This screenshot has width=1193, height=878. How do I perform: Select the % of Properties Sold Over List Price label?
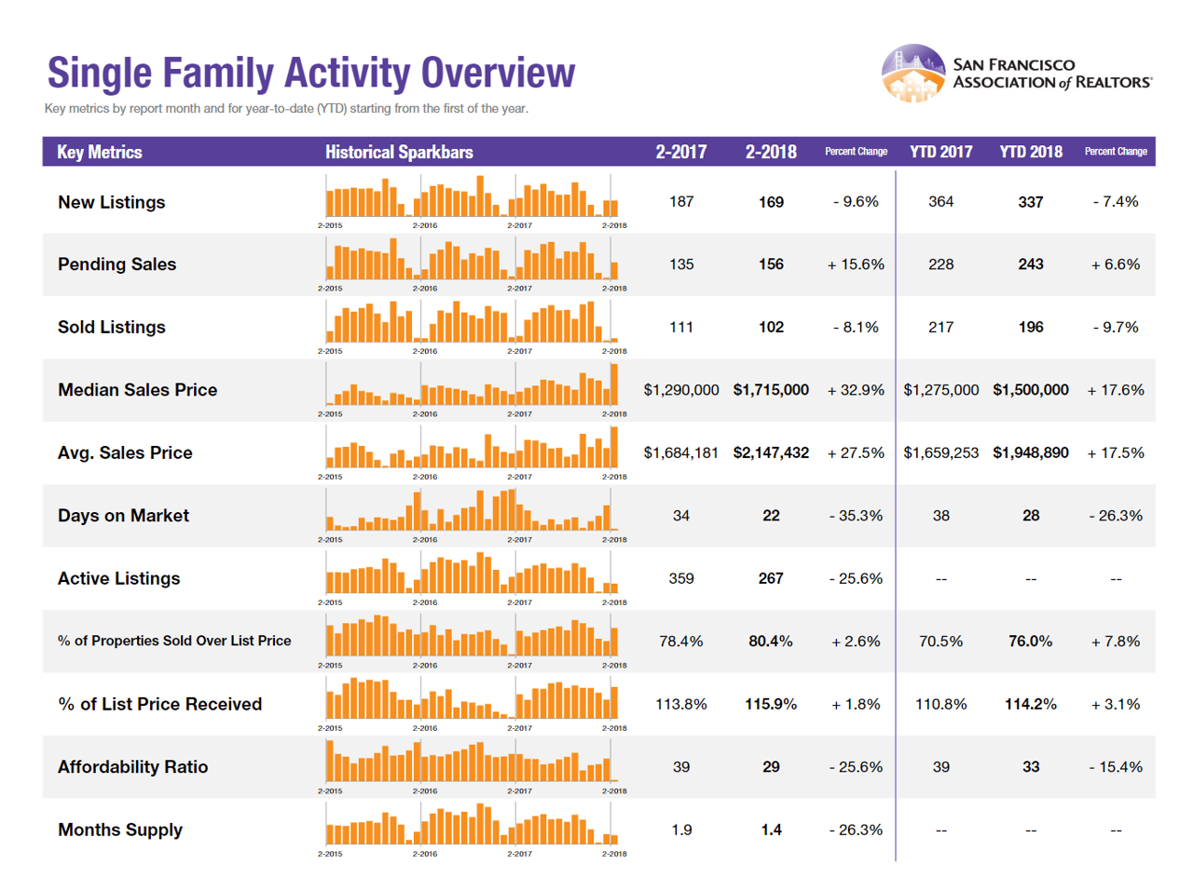click(x=174, y=642)
